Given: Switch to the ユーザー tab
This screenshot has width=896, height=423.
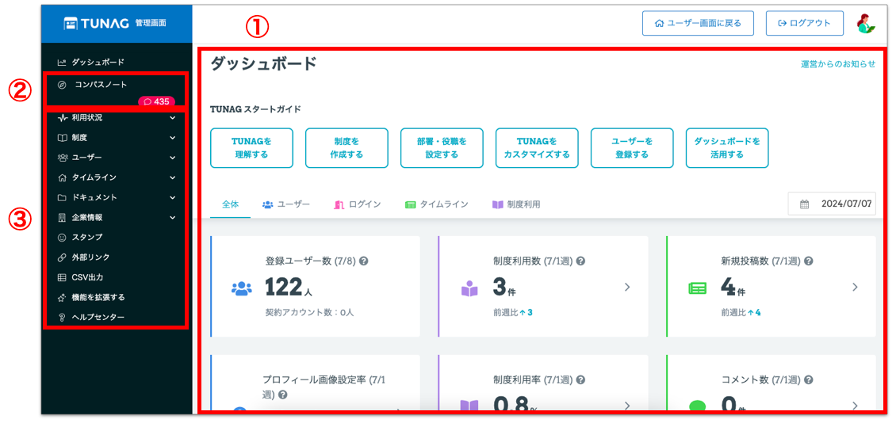Looking at the screenshot, I should [286, 204].
